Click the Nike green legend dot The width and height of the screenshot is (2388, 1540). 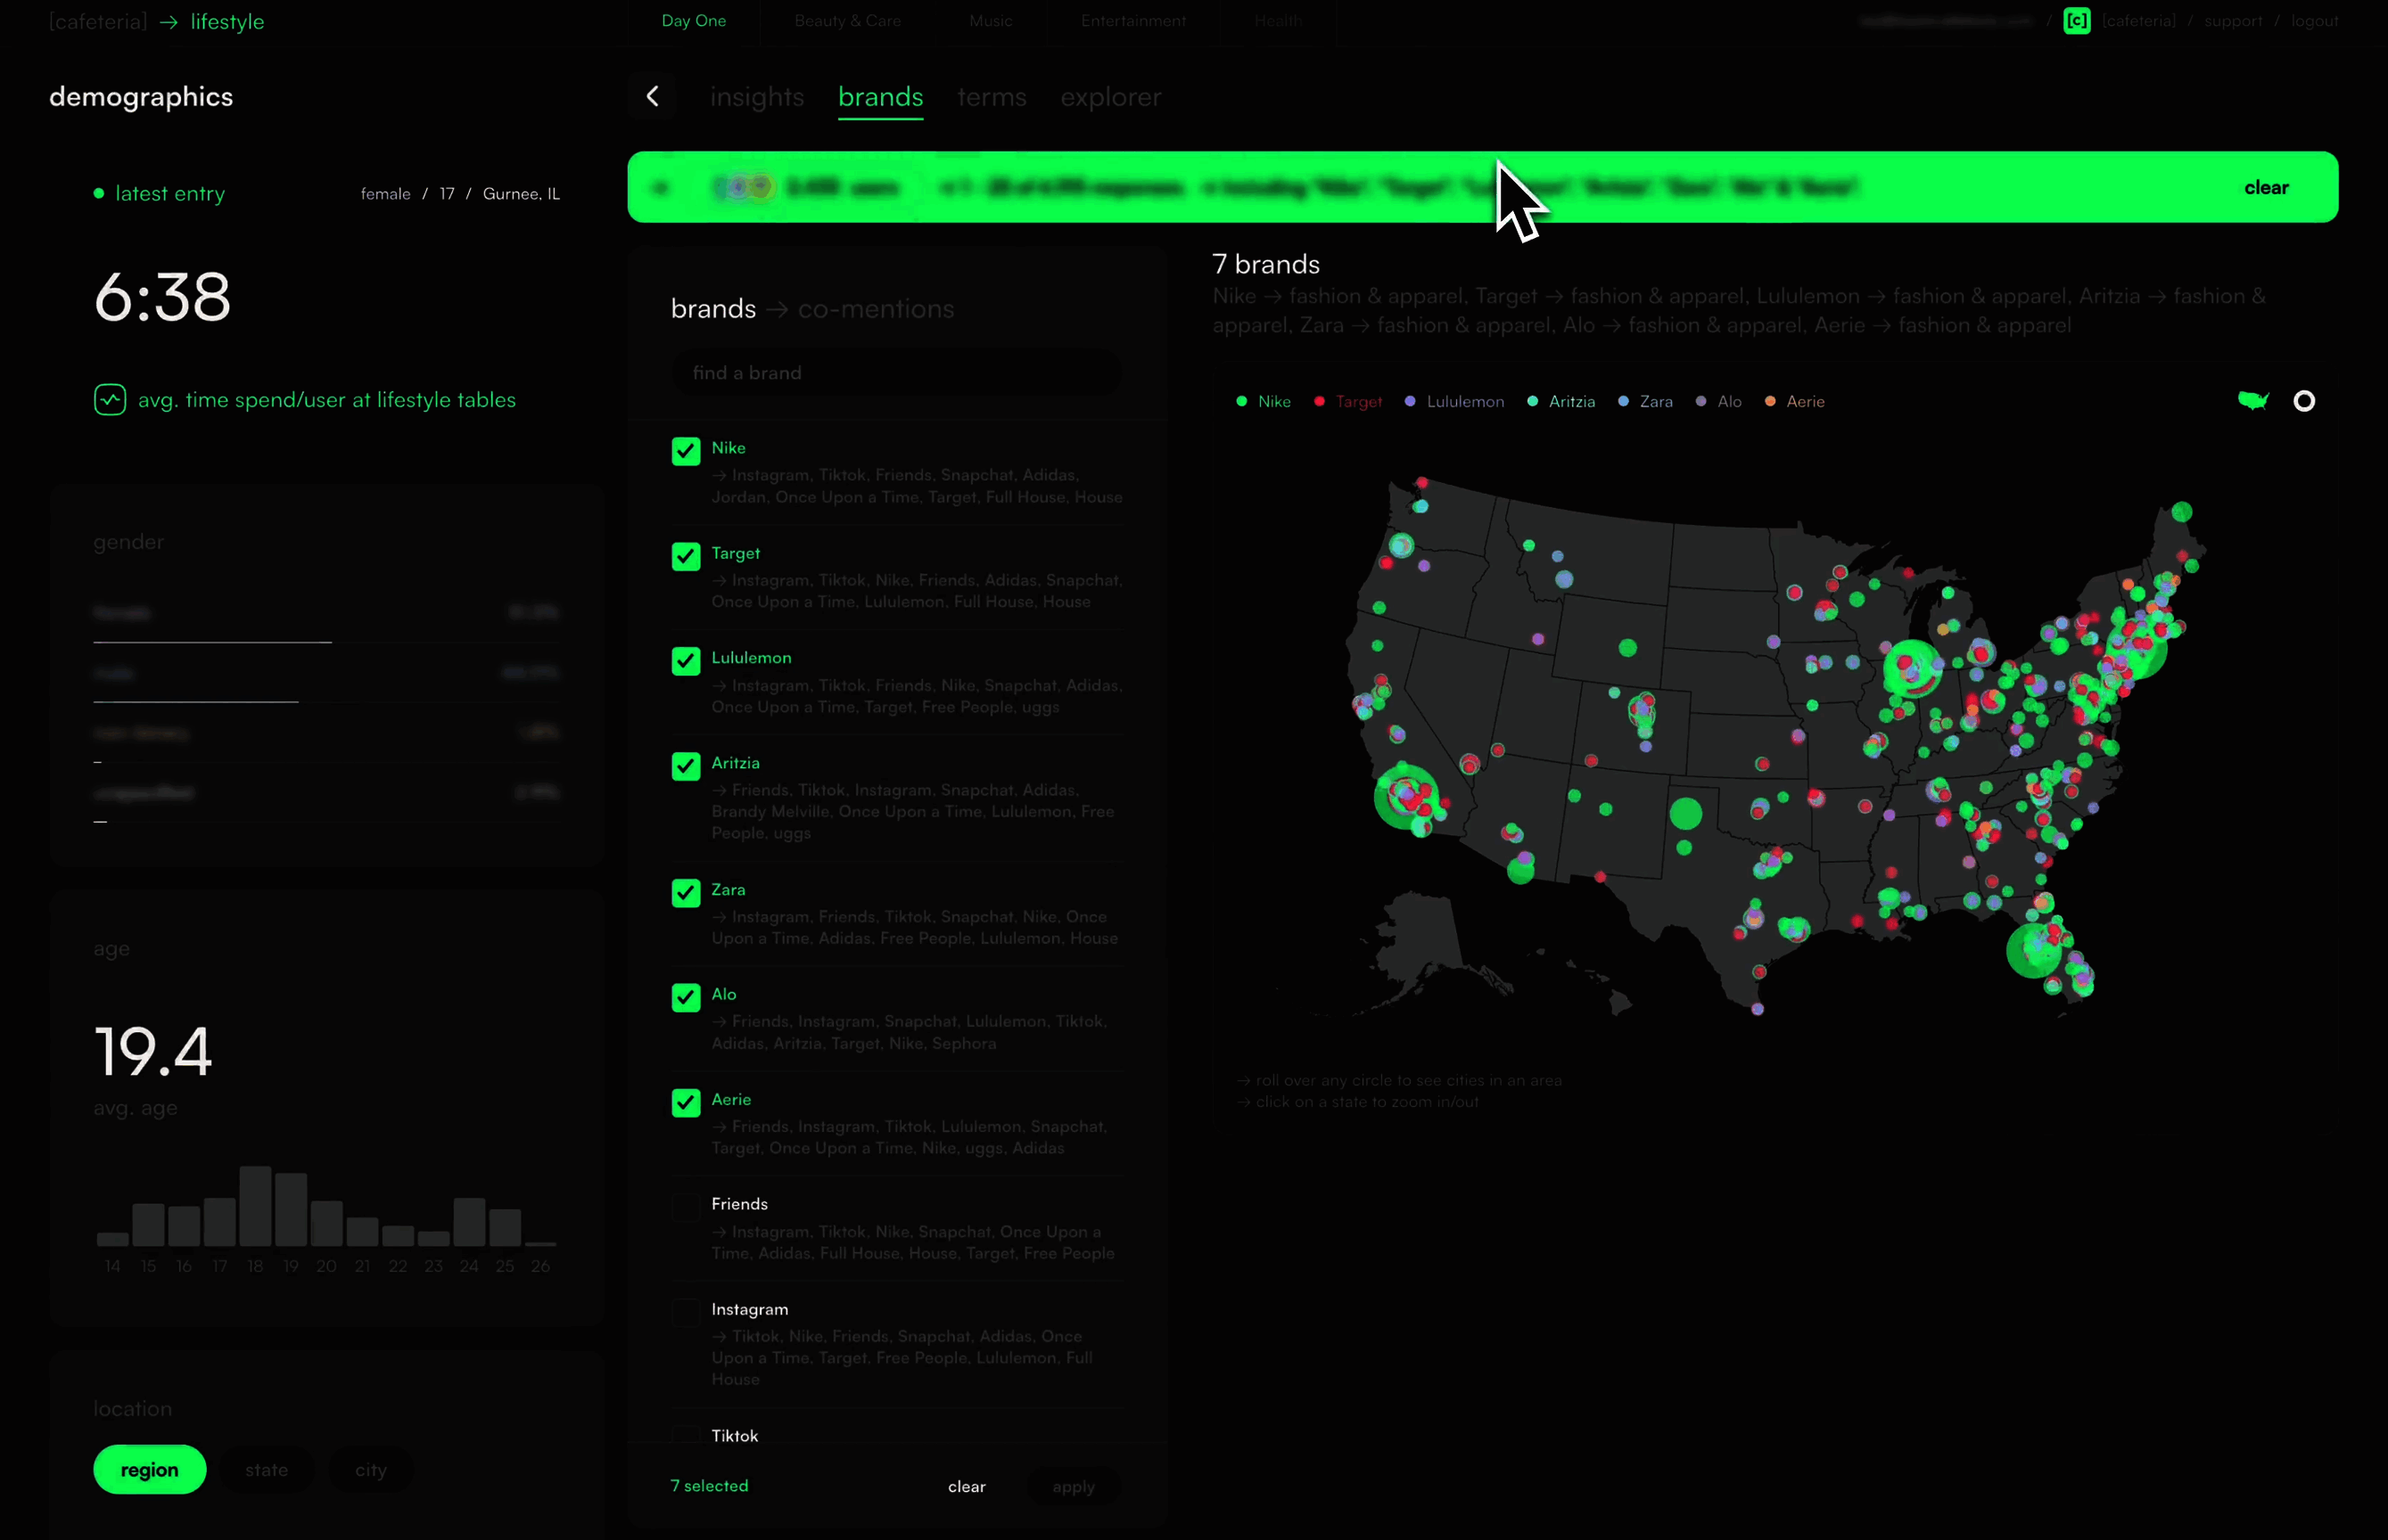(x=1241, y=401)
